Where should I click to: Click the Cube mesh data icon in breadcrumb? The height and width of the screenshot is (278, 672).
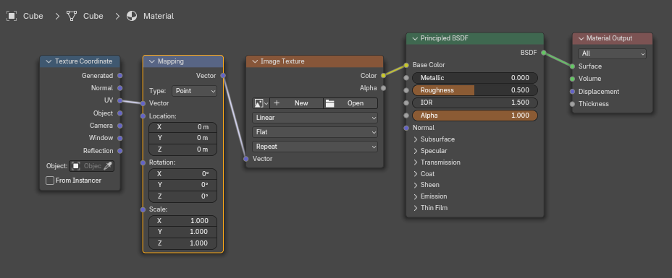tap(72, 16)
